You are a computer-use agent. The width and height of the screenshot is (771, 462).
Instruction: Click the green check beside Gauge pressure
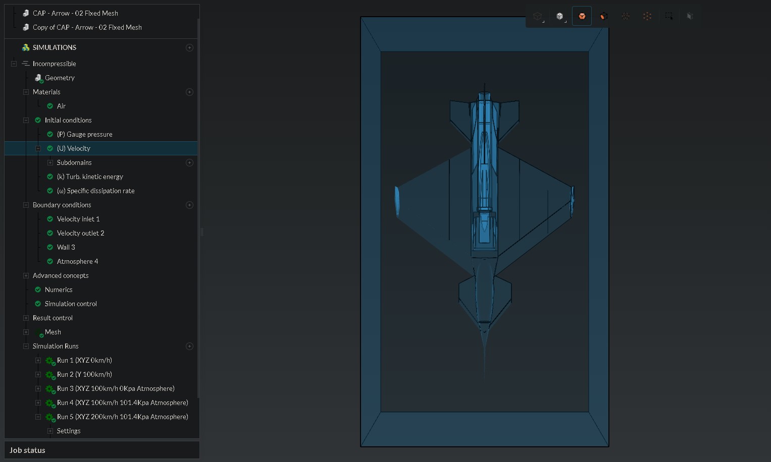pos(50,134)
